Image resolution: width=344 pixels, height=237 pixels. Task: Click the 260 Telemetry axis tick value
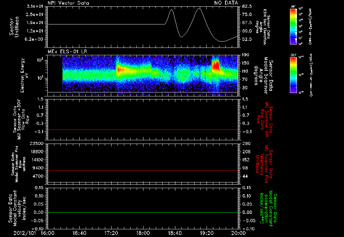(246, 143)
